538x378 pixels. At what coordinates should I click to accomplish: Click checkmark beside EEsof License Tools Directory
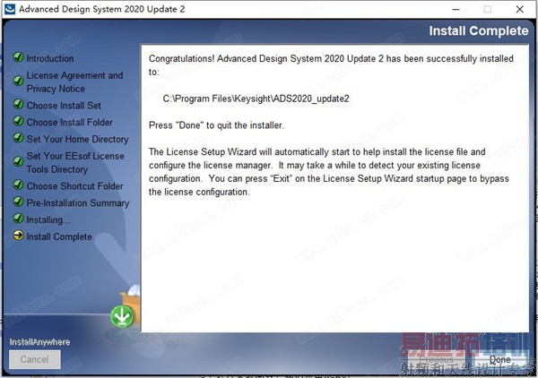18,161
